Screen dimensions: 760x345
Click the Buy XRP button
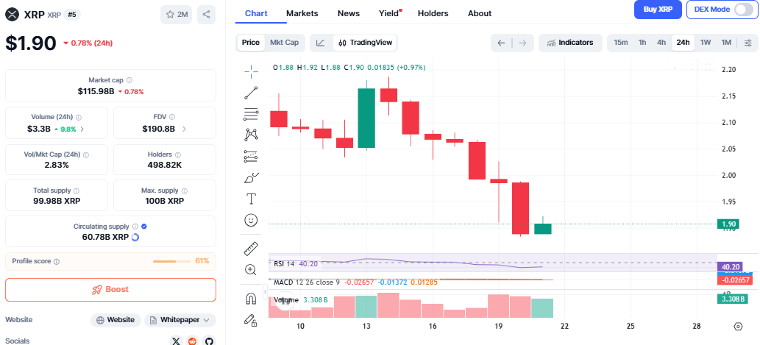pos(658,10)
